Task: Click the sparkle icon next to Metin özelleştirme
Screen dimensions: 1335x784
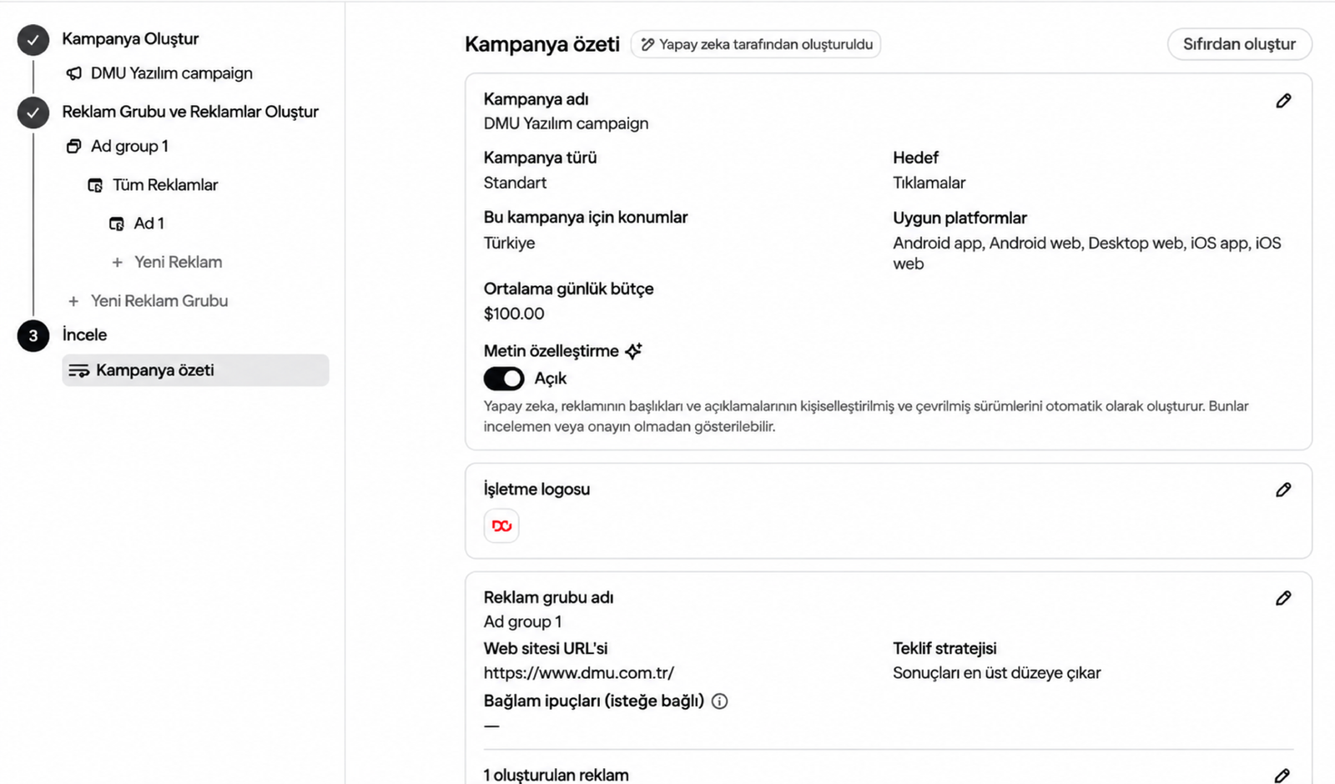Action: (x=633, y=351)
